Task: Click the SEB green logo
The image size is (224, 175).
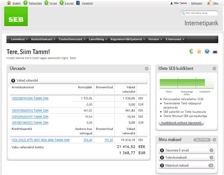Action: pos(16,16)
